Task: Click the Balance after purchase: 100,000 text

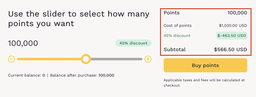Action: pyautogui.click(x=82, y=75)
